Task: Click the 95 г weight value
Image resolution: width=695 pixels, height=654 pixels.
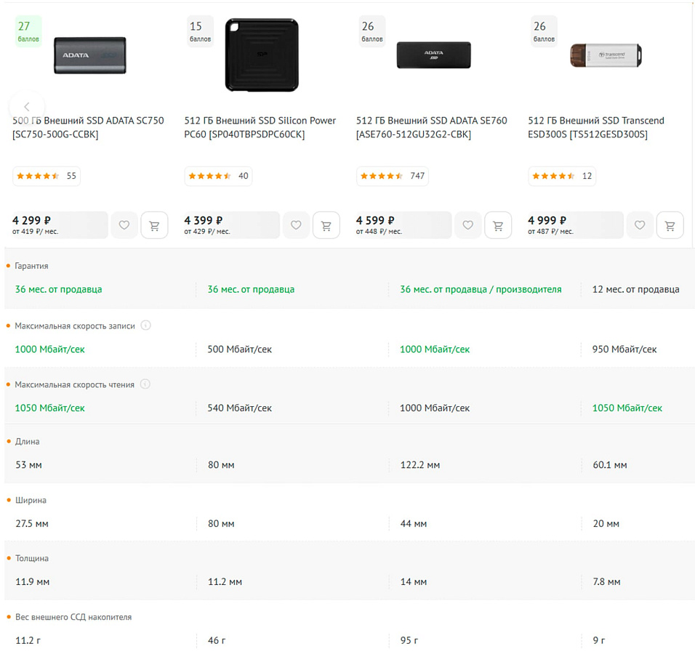Action: (x=409, y=640)
